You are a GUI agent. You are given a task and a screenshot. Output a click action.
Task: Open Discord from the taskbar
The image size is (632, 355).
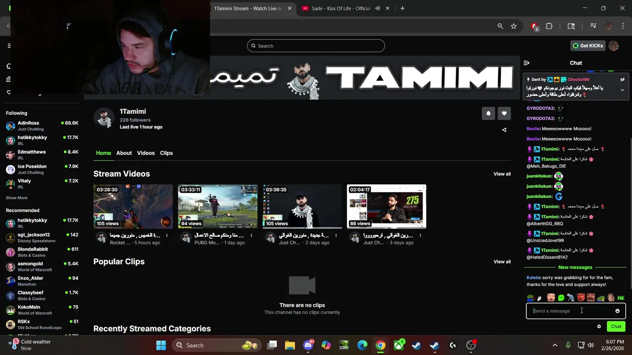(x=308, y=345)
